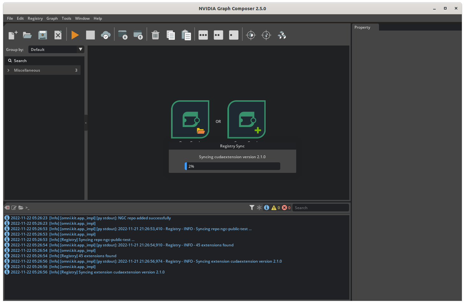Open the Graph menu
The image size is (465, 304).
tap(52, 18)
